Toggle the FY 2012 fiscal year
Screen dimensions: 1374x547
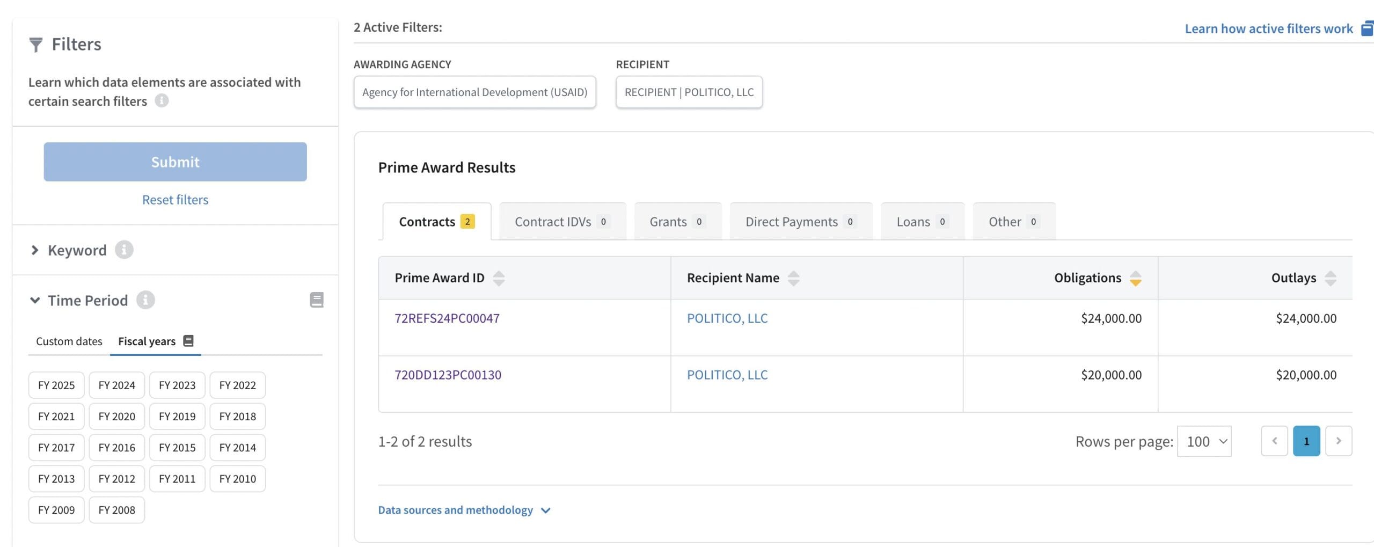[116, 479]
